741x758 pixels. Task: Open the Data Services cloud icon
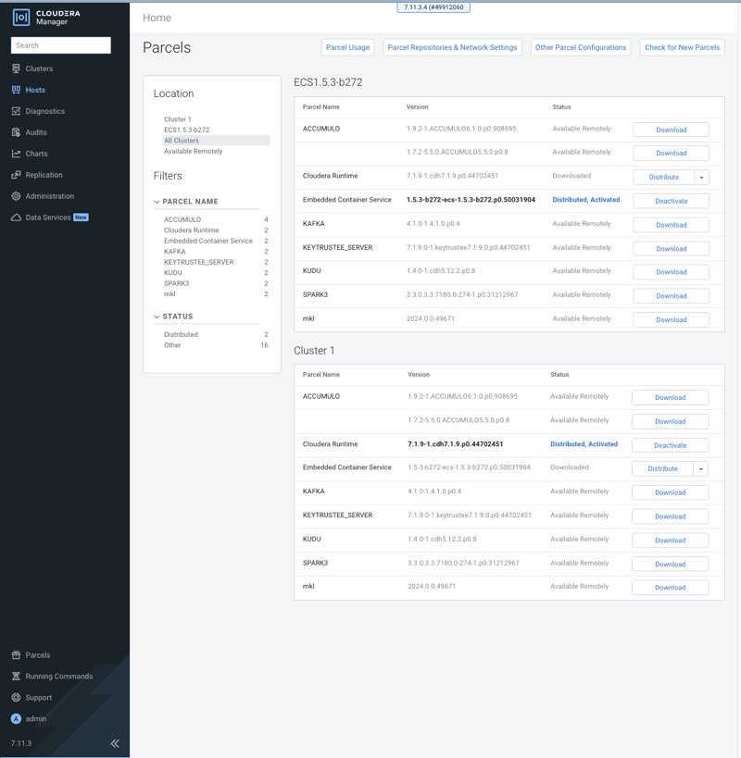[16, 217]
